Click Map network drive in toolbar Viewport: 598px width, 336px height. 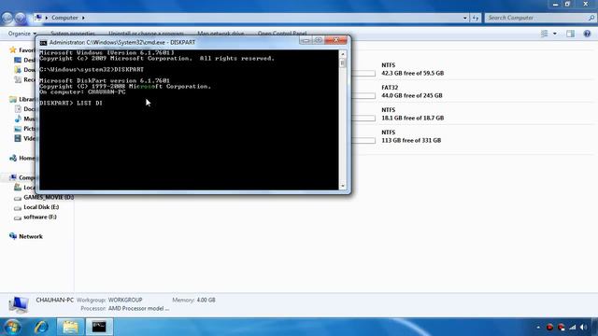tap(221, 34)
